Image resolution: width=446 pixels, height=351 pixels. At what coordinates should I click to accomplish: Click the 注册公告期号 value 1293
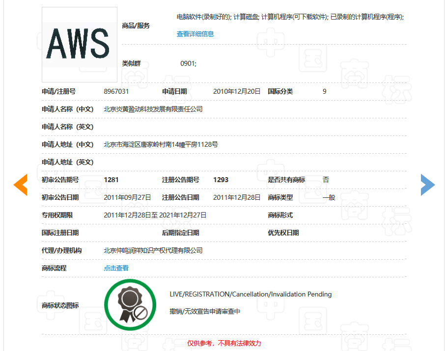(221, 180)
